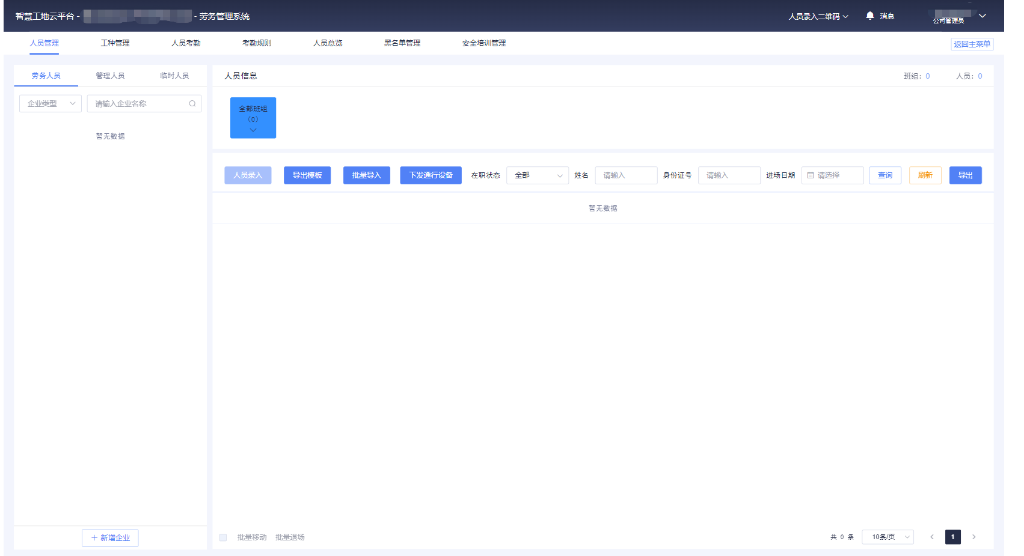Click the 批量导入 button
The width and height of the screenshot is (1024, 556).
click(367, 175)
